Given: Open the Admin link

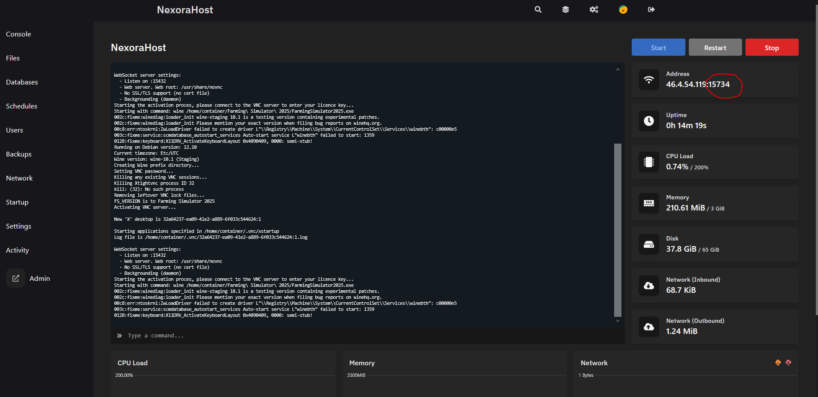Looking at the screenshot, I should click(39, 279).
